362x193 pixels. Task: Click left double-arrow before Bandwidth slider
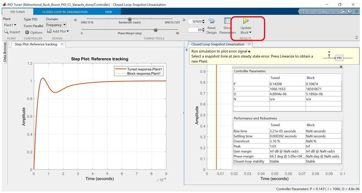coord(75,20)
